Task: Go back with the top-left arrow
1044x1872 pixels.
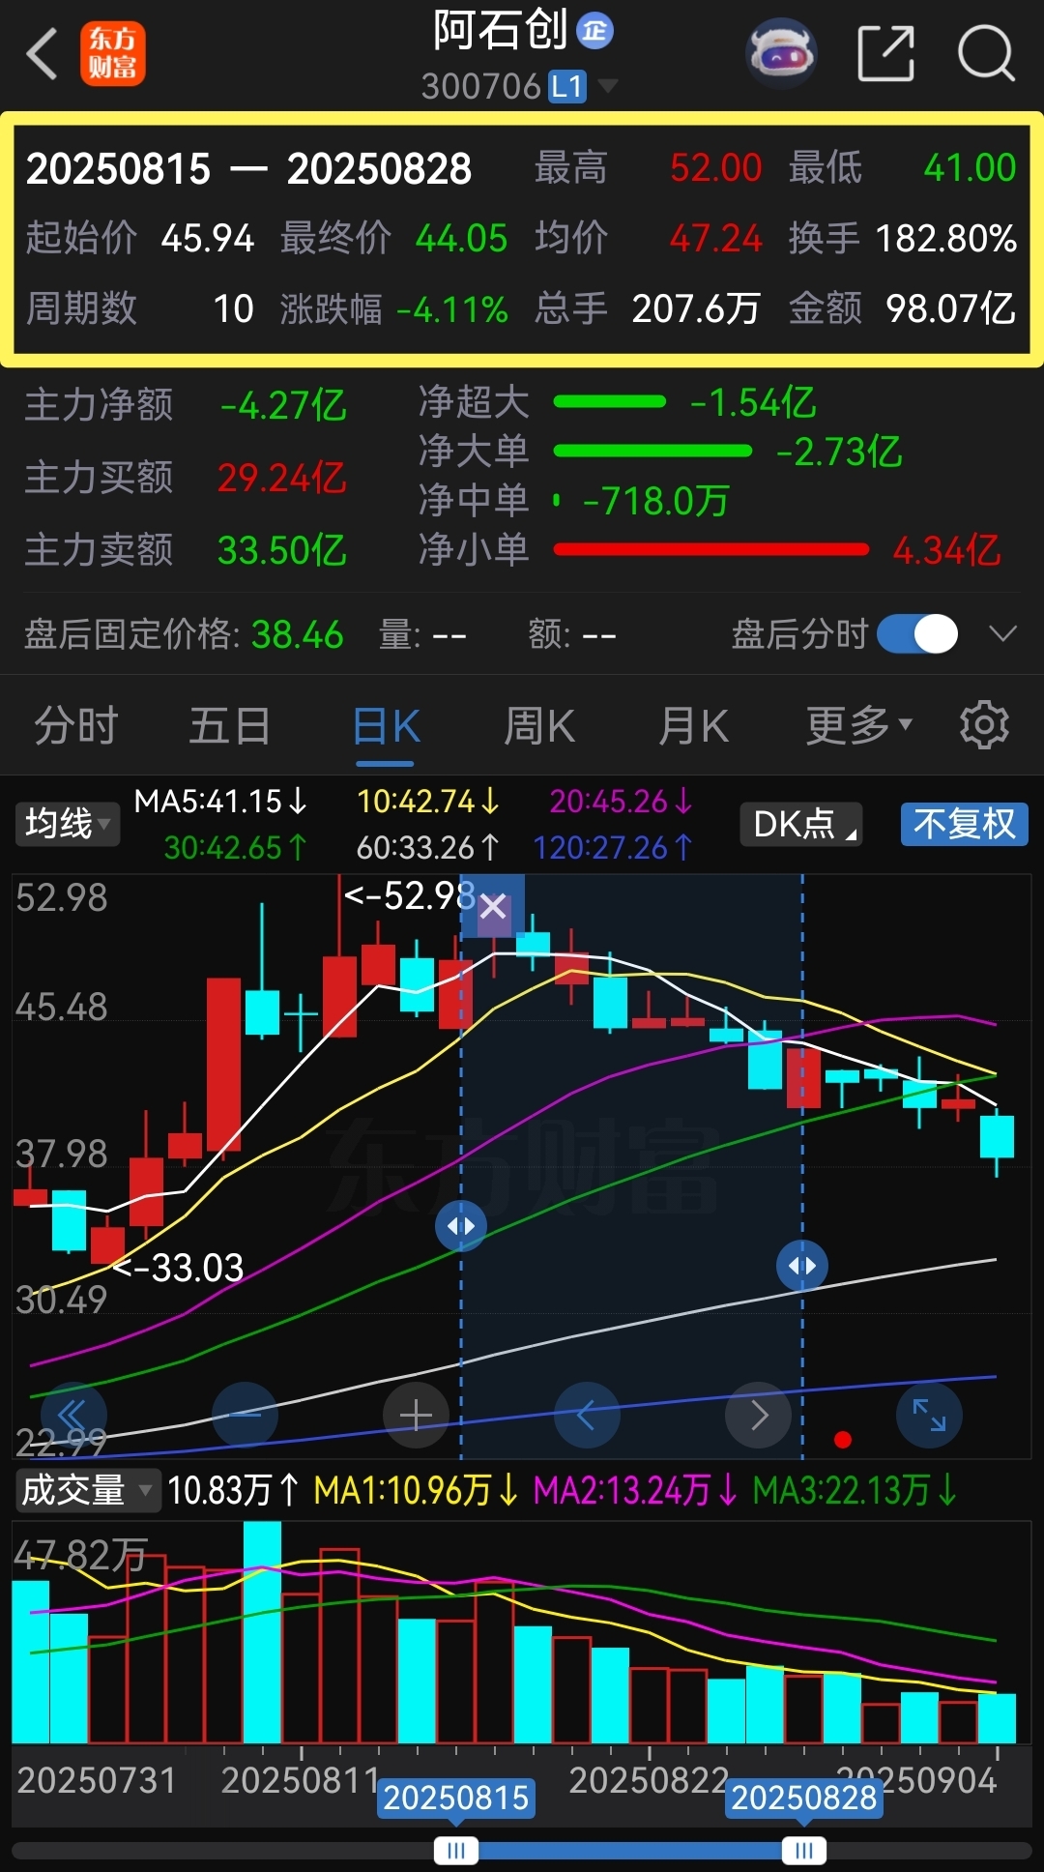Action: tap(43, 53)
